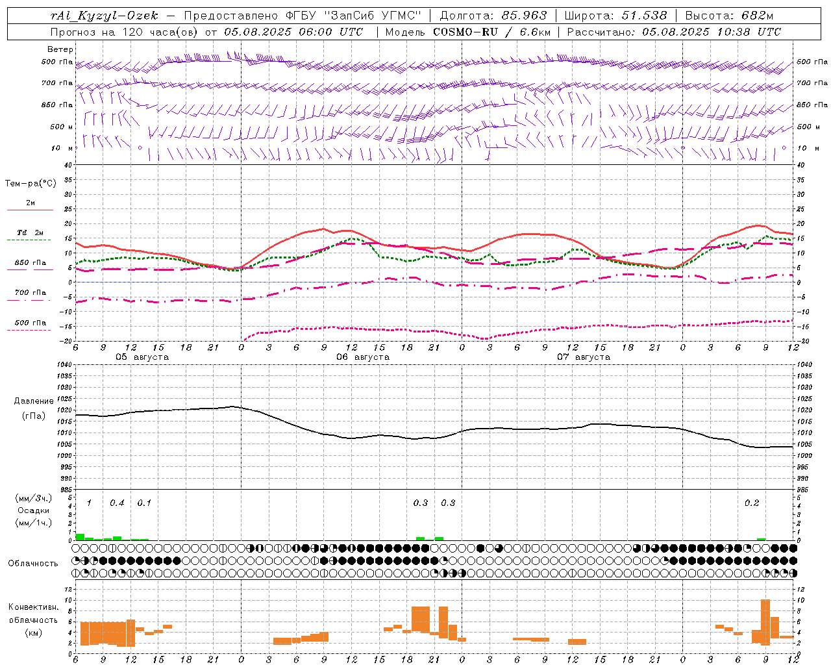
Task: Click the '10 м' wind level label on left
Action: coord(62,148)
